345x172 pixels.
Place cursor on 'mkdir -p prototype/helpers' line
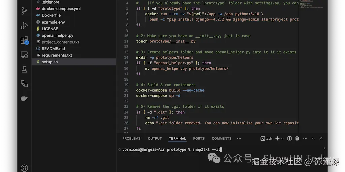pyautogui.click(x=165, y=58)
